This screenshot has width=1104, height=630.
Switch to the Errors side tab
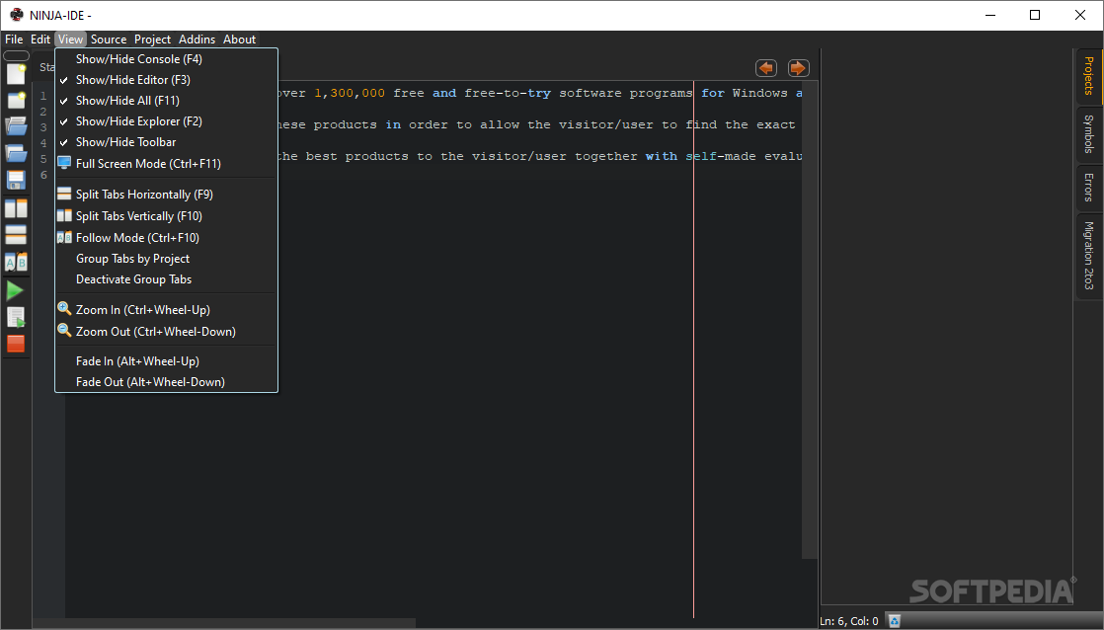[x=1088, y=188]
